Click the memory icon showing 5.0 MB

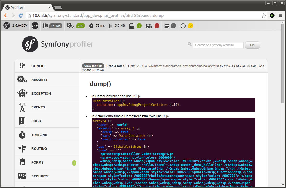click(111, 26)
